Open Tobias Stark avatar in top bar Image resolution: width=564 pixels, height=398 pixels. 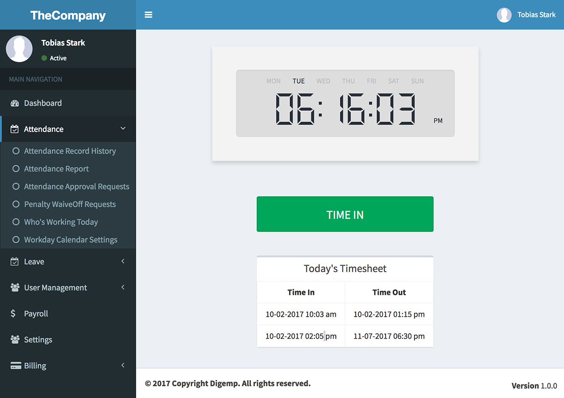(x=504, y=15)
